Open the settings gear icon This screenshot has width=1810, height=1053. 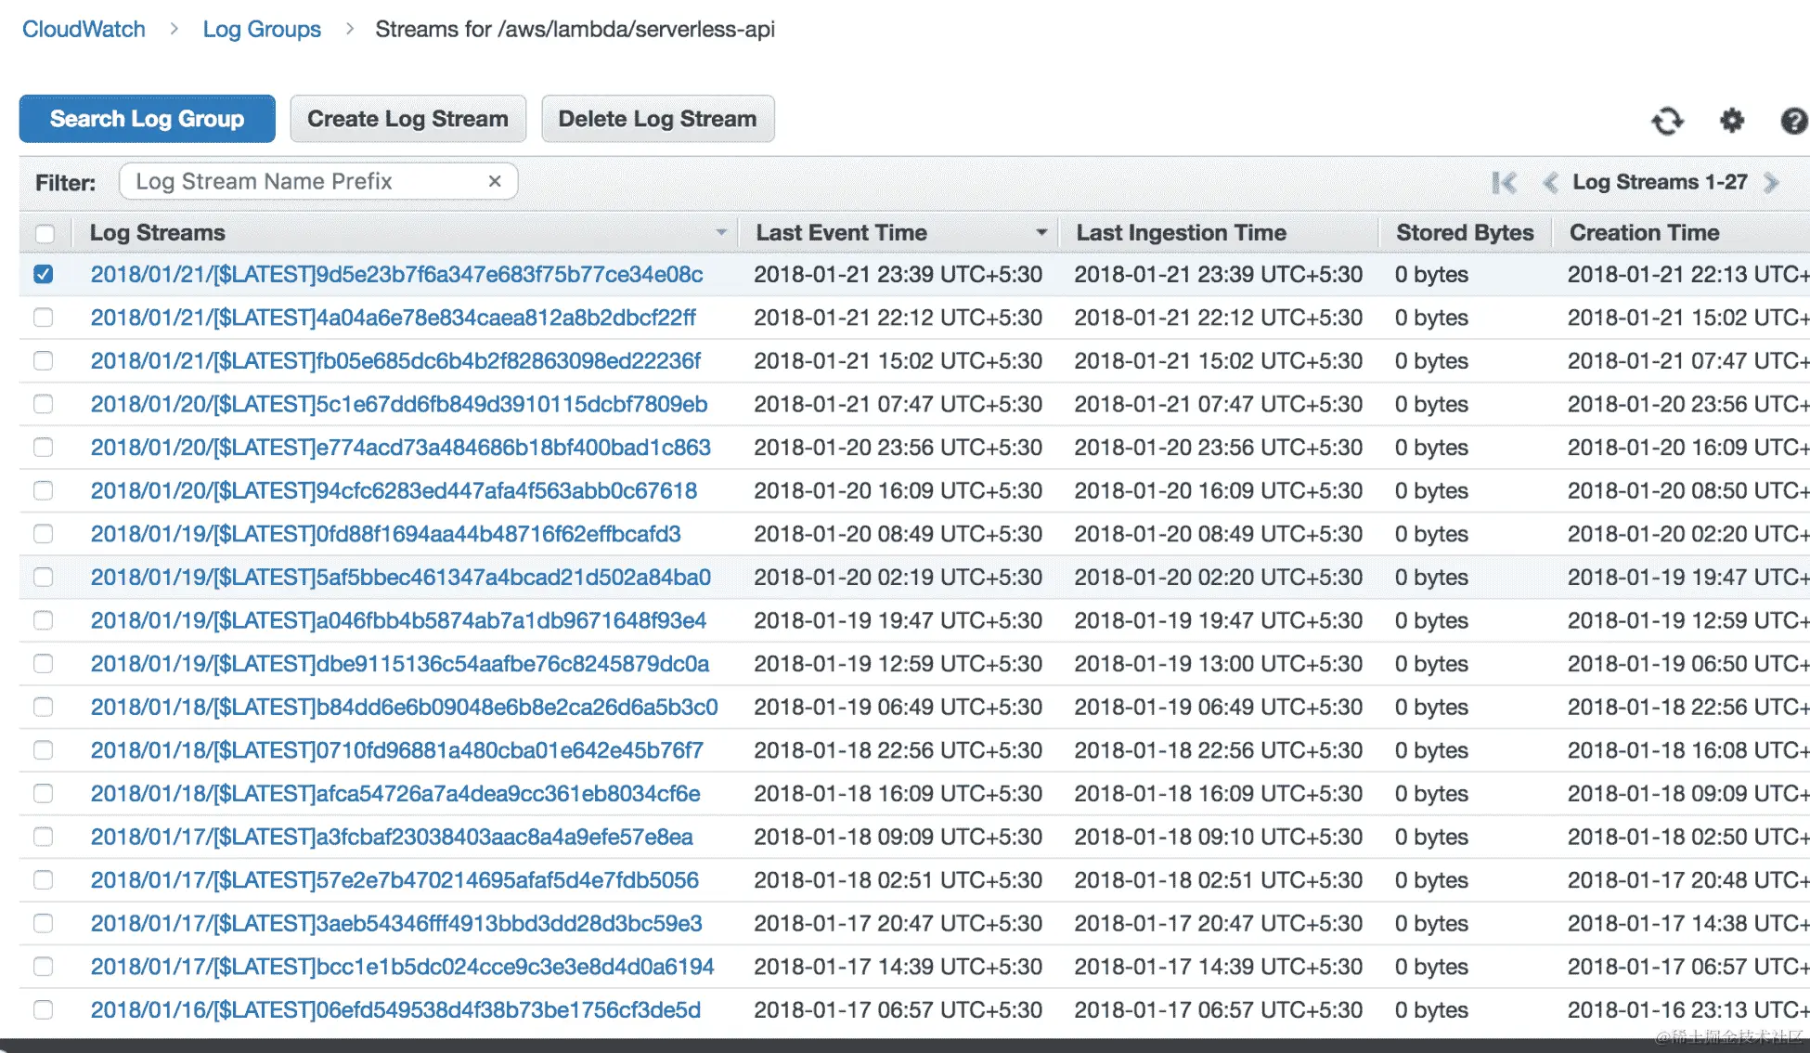(1731, 121)
